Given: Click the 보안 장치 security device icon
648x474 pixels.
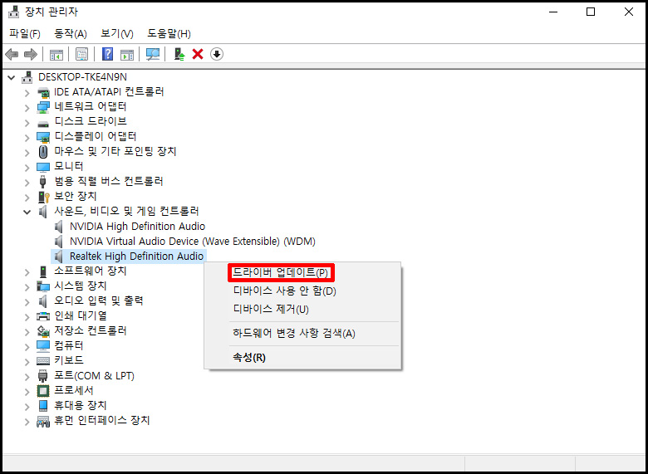Looking at the screenshot, I should (x=43, y=197).
